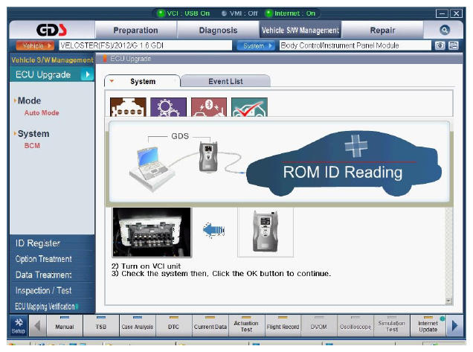
Task: Select the red Bluetooth car system icon
Action: pos(209,107)
